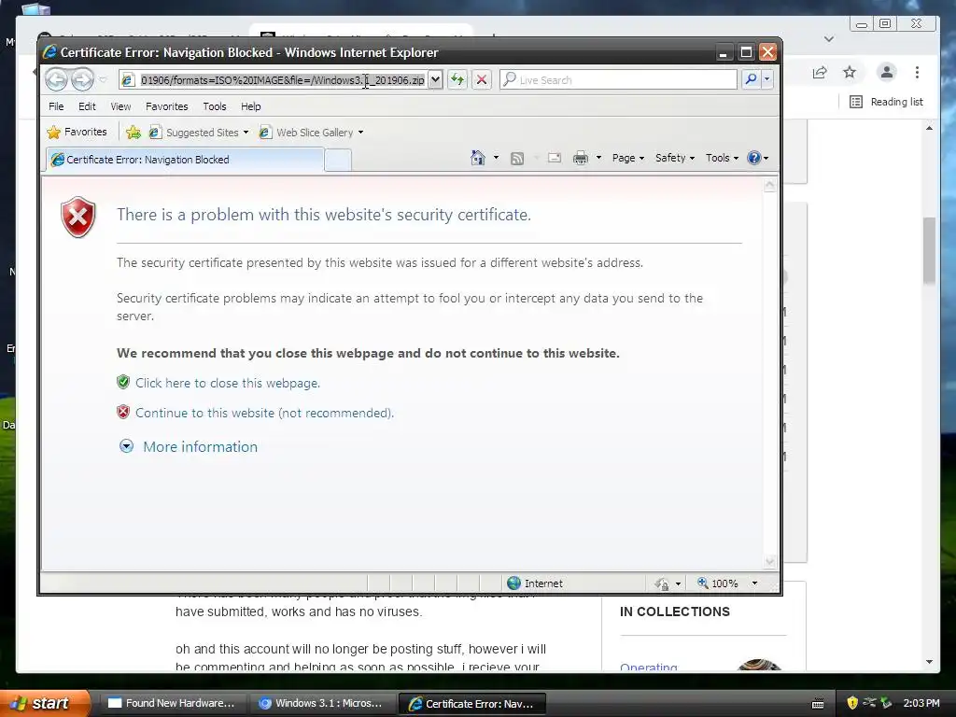Expand More information section
This screenshot has width=956, height=717.
pos(200,447)
